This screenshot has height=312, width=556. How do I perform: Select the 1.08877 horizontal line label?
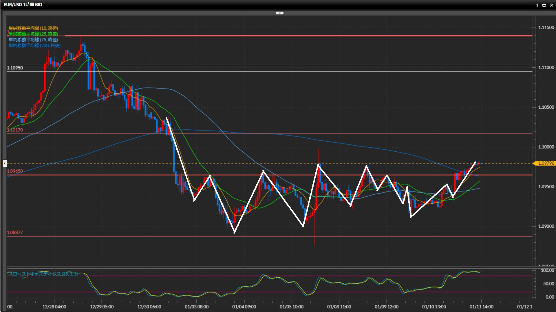point(15,232)
